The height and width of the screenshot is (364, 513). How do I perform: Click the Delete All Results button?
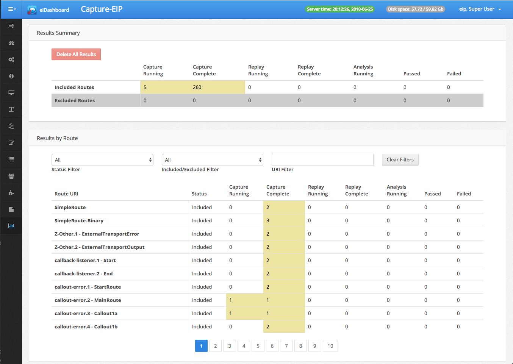click(76, 54)
